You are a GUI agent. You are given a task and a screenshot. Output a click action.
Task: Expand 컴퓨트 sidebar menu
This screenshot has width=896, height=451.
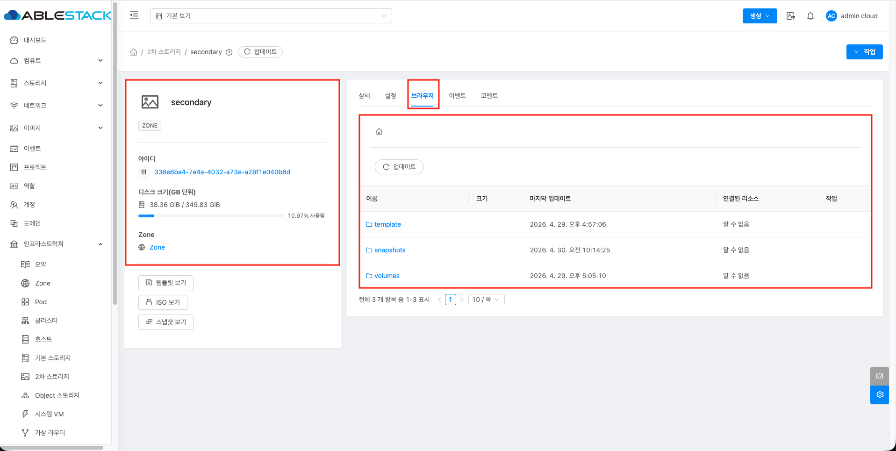(56, 61)
